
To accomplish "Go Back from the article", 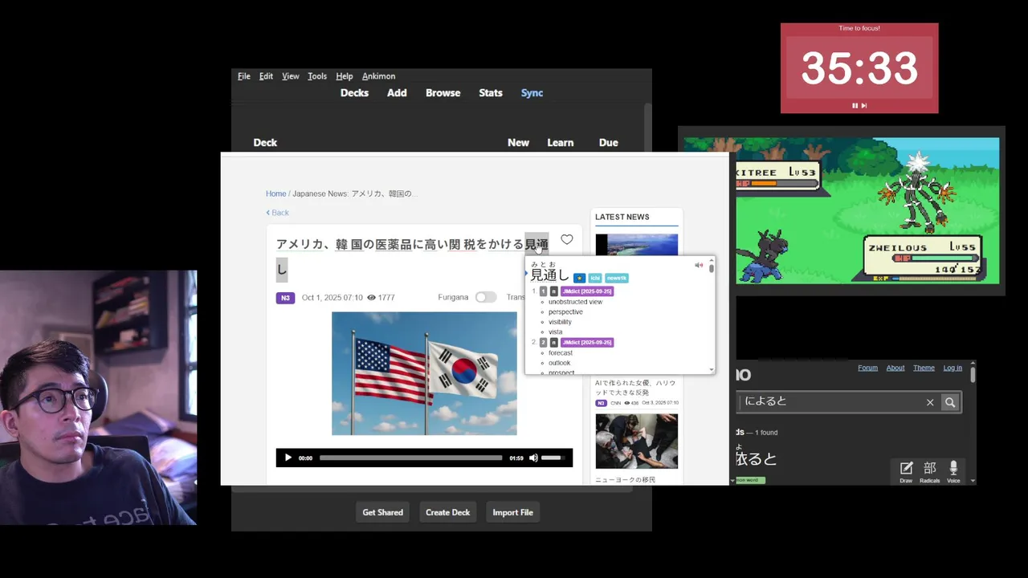I will [x=278, y=213].
